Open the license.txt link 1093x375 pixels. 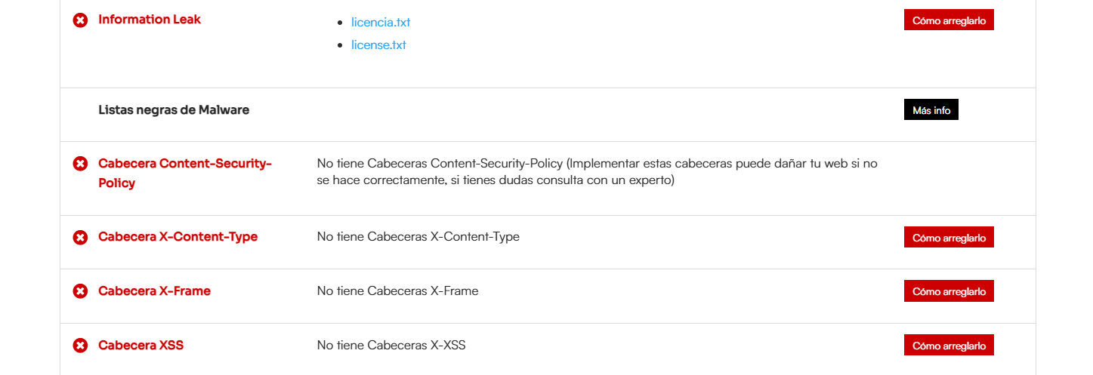[x=378, y=45]
